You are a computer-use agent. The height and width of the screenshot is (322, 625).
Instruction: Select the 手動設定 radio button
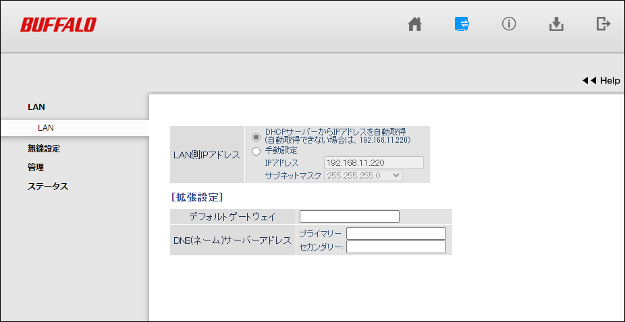(256, 151)
